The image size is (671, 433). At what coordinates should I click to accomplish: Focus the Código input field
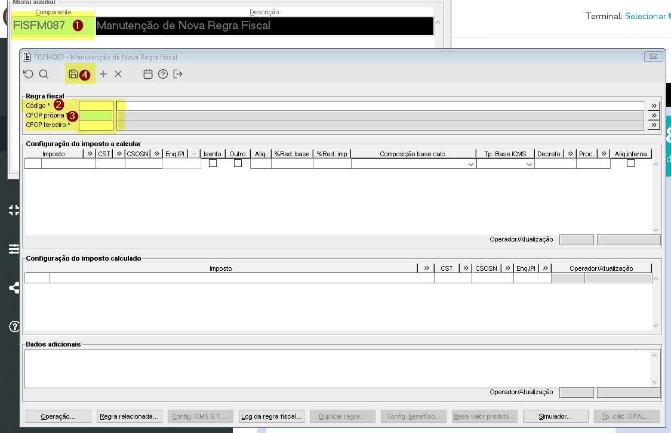click(x=96, y=106)
